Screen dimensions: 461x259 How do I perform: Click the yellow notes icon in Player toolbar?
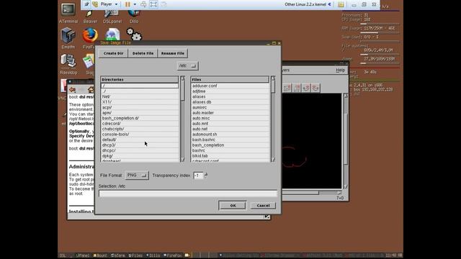coord(341,4)
